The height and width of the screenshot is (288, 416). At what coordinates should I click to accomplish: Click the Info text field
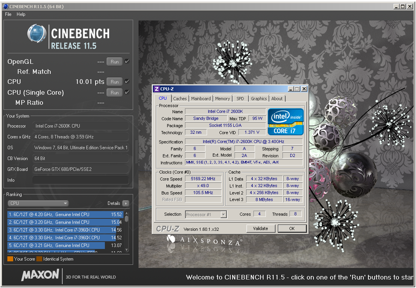pyautogui.click(x=80, y=180)
